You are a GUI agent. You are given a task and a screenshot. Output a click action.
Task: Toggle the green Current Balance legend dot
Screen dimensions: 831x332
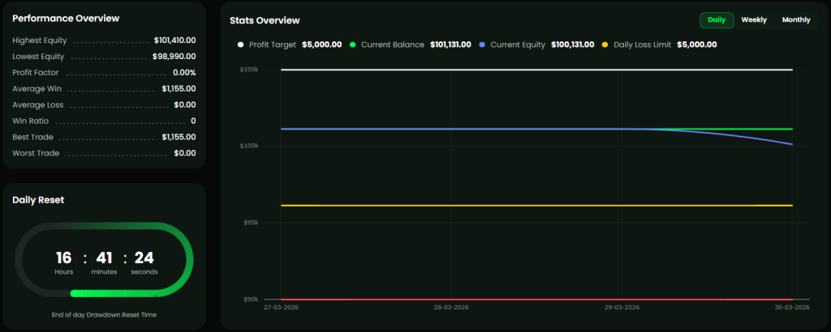[x=352, y=45]
